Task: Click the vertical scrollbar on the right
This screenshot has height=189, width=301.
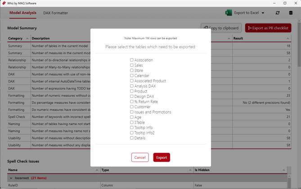Action: point(299,90)
